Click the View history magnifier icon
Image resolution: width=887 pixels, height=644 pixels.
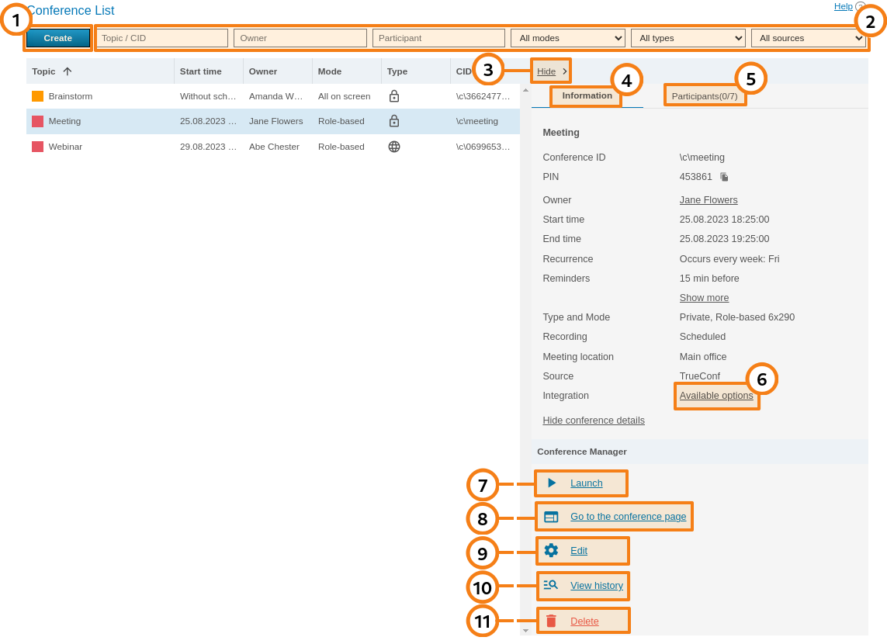pos(551,586)
